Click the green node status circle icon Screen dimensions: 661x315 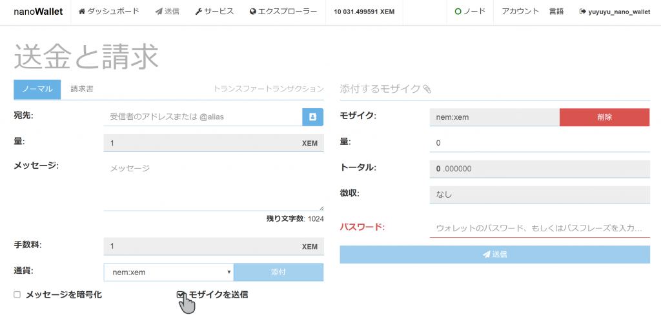[458, 12]
